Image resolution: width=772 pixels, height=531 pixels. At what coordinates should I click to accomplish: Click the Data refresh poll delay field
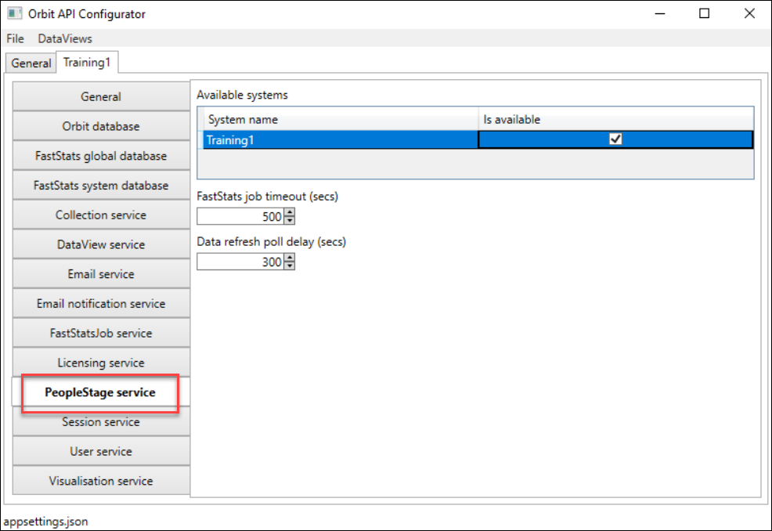[240, 262]
